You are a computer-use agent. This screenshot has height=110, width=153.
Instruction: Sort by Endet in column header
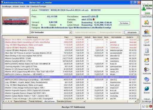click(130, 37)
